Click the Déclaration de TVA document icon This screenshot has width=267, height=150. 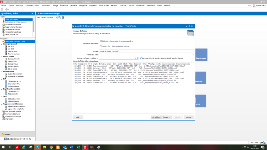(4, 35)
